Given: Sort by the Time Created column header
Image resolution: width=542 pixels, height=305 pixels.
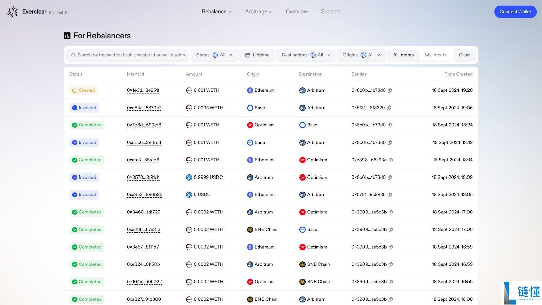Looking at the screenshot, I should pos(459,74).
